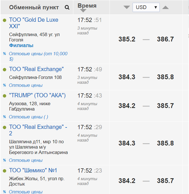Open ТОО "Шемико" №1 exchanger link

33,170
